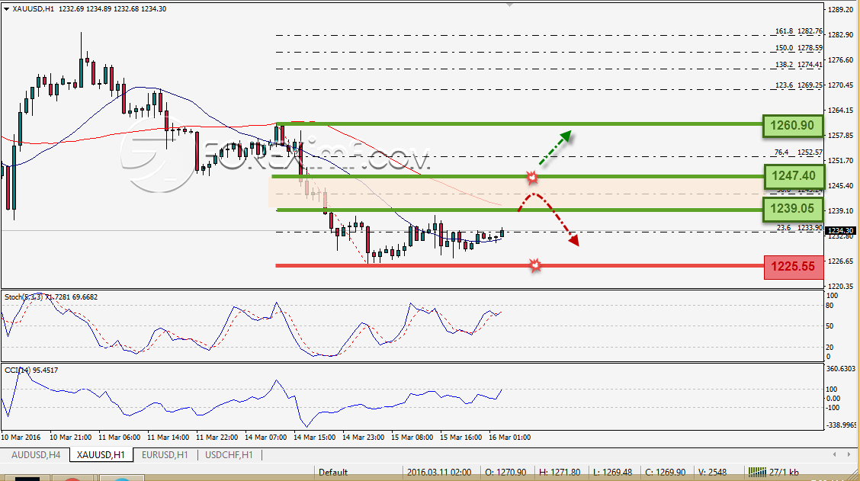Click the 15 Mar 08:00 time axis label
The height and width of the screenshot is (481, 860).
(412, 437)
